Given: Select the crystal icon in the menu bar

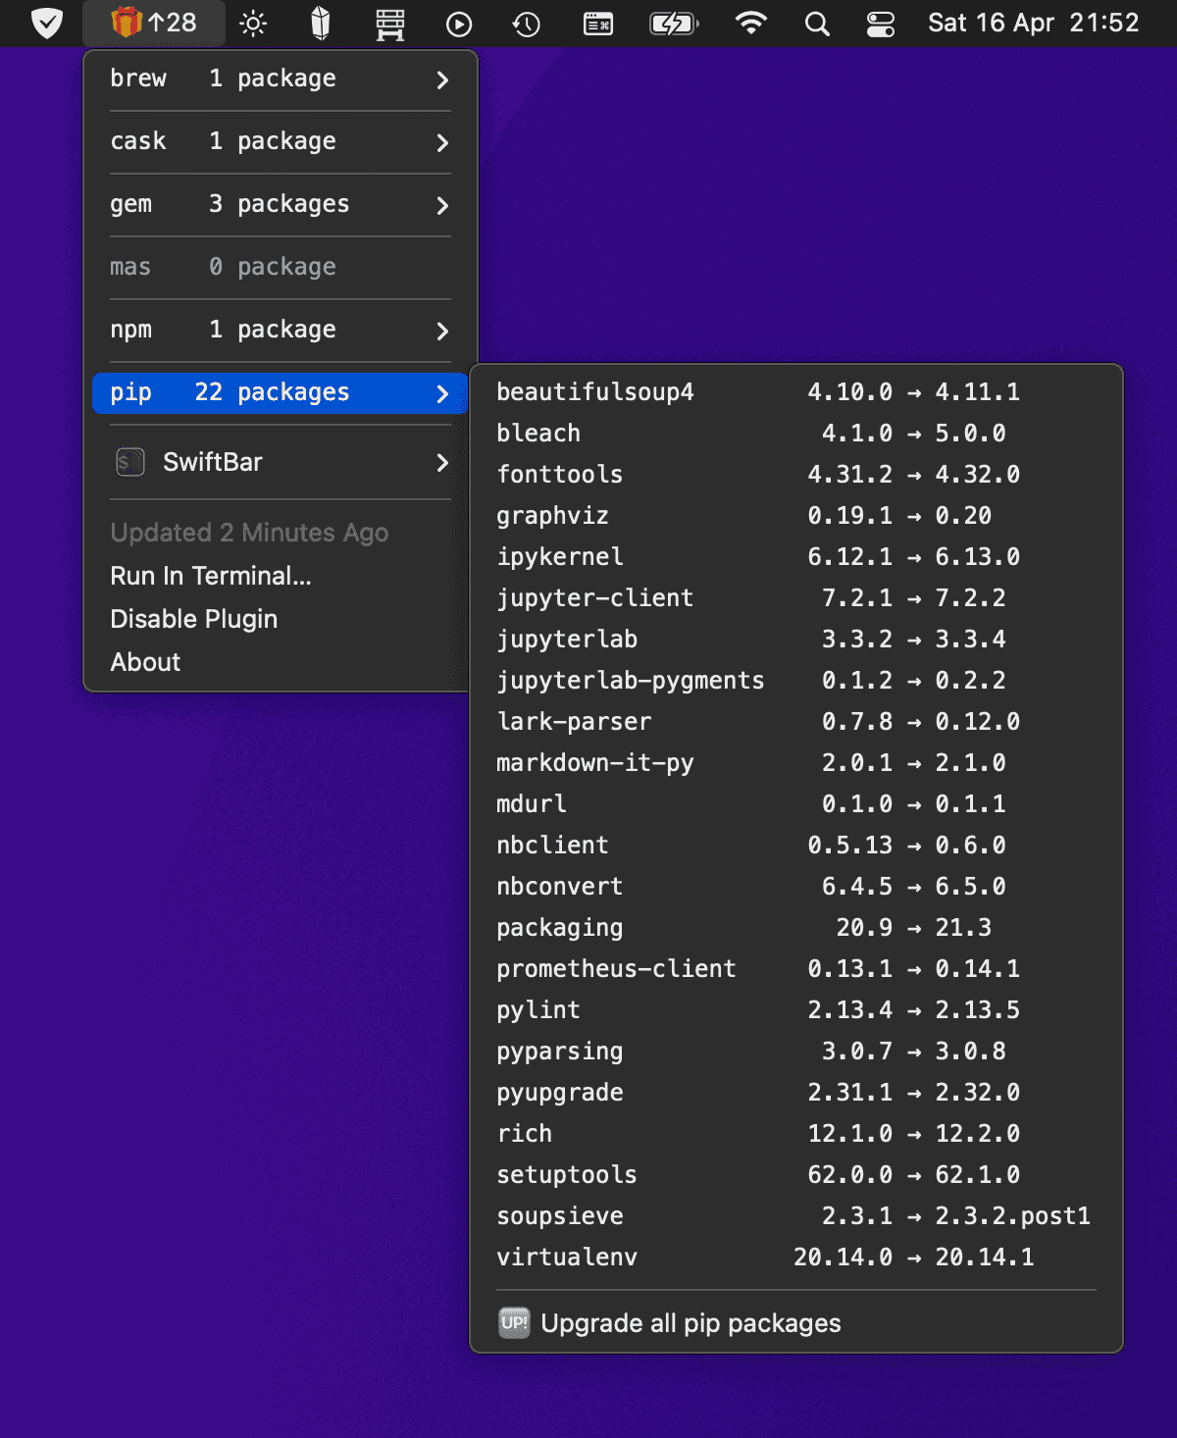Looking at the screenshot, I should coord(318,23).
